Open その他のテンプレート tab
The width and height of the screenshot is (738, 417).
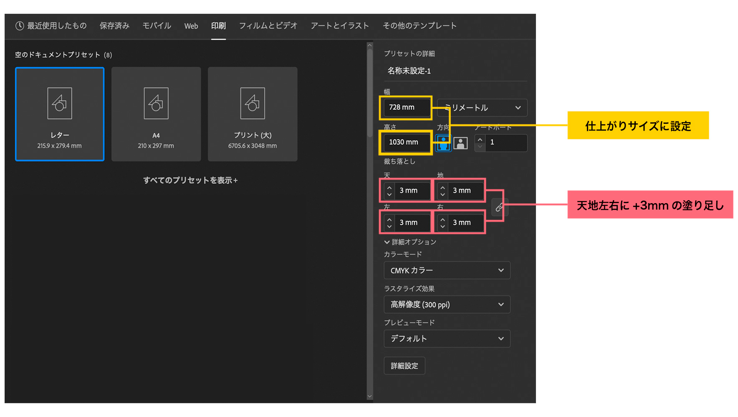420,26
